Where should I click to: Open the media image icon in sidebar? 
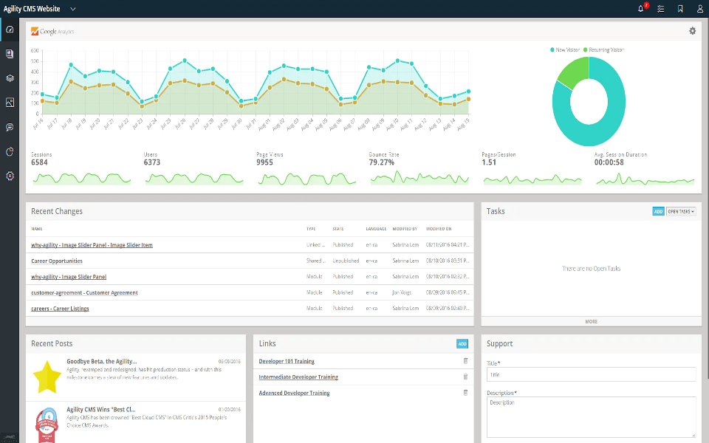click(10, 103)
